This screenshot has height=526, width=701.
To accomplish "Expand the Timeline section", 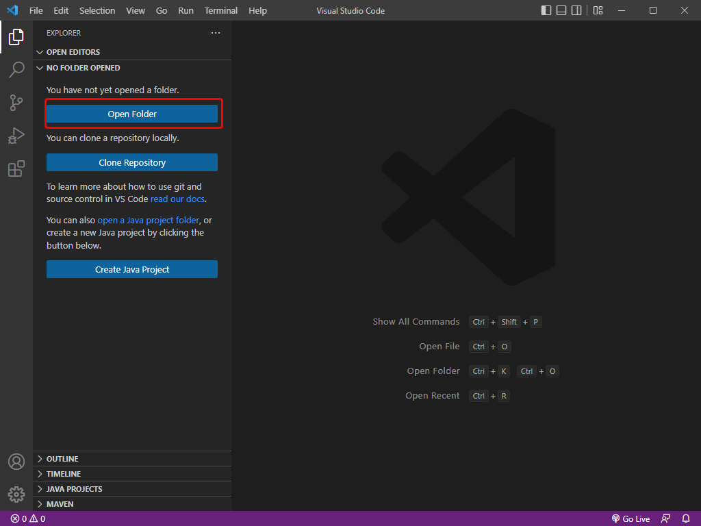I will point(132,474).
